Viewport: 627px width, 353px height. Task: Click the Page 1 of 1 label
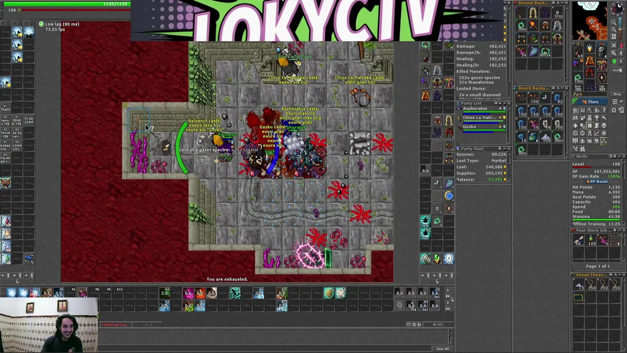598,266
